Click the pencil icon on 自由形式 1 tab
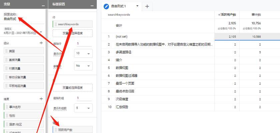 pyautogui.click(x=106, y=6)
